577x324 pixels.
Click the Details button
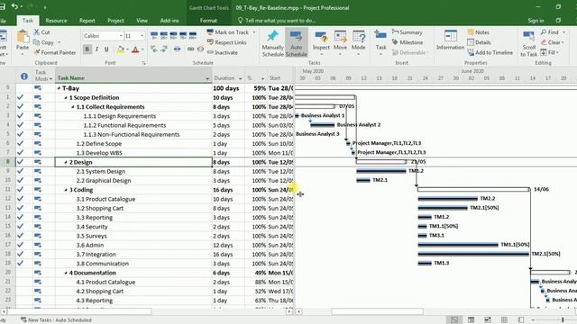[479, 42]
